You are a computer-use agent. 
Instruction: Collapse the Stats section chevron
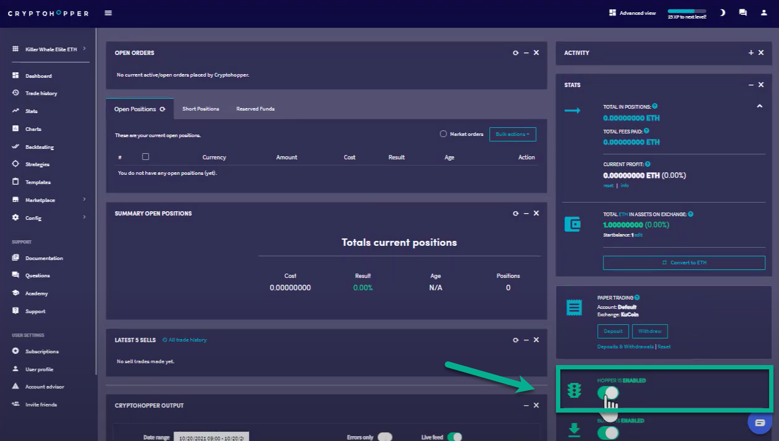(759, 106)
